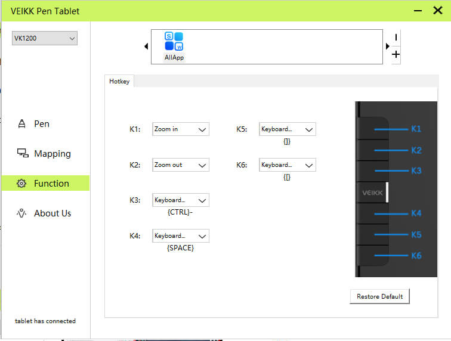Click the Function gear icon
The image size is (451, 341).
click(22, 184)
